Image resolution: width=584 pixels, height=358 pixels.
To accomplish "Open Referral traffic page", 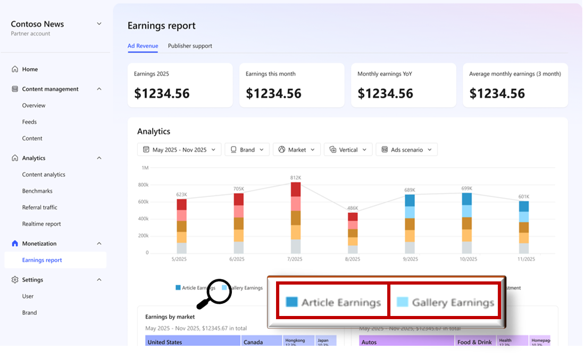I will [39, 207].
